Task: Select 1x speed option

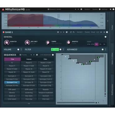Action: (x=96, y=44)
